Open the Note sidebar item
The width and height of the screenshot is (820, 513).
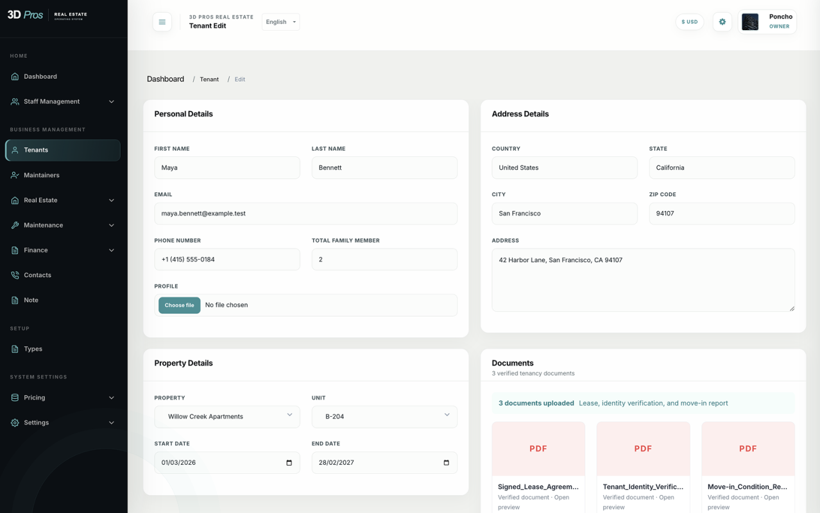[63, 300]
